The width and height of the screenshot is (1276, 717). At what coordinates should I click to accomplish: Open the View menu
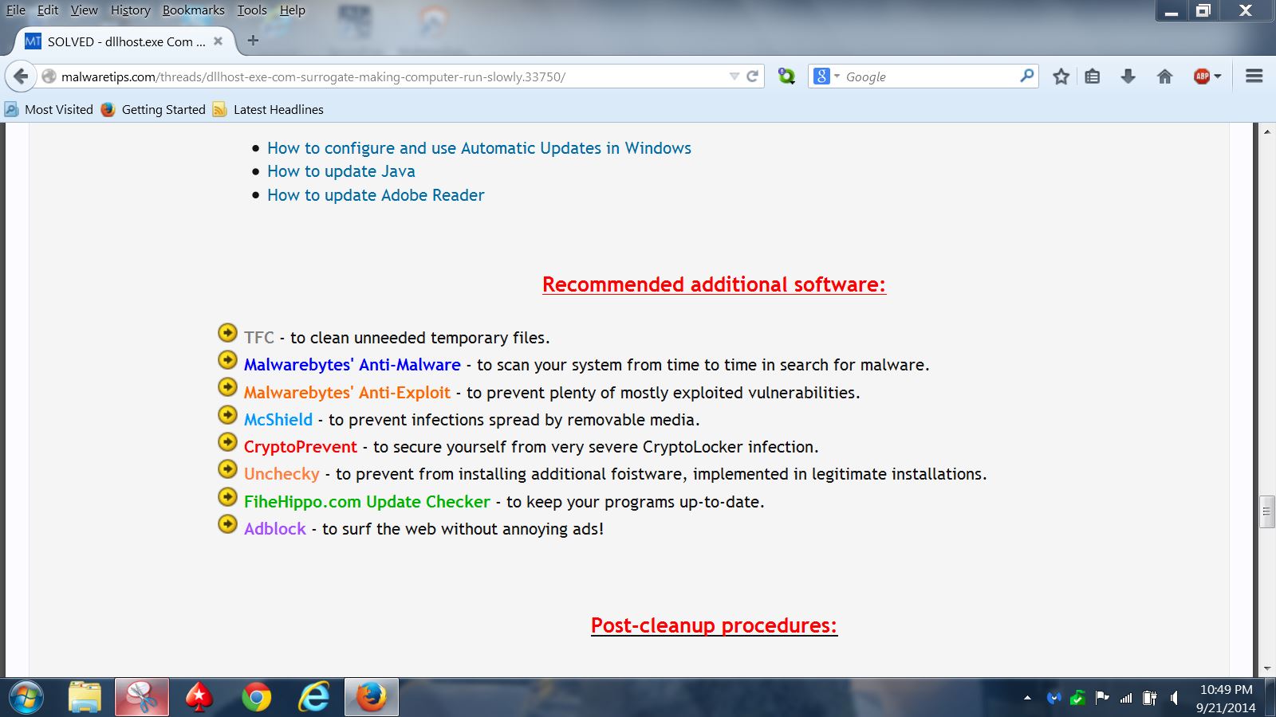(x=84, y=10)
